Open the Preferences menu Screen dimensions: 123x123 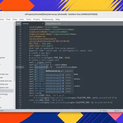(x=48, y=19)
